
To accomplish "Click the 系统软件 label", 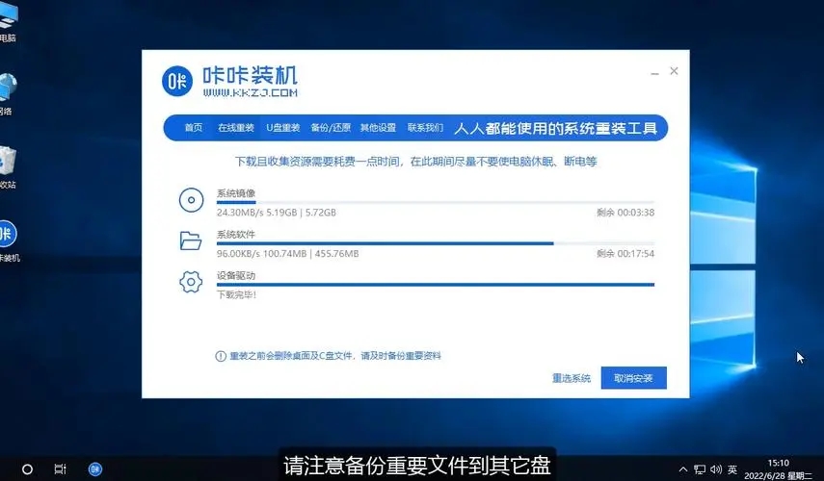I will pos(236,235).
